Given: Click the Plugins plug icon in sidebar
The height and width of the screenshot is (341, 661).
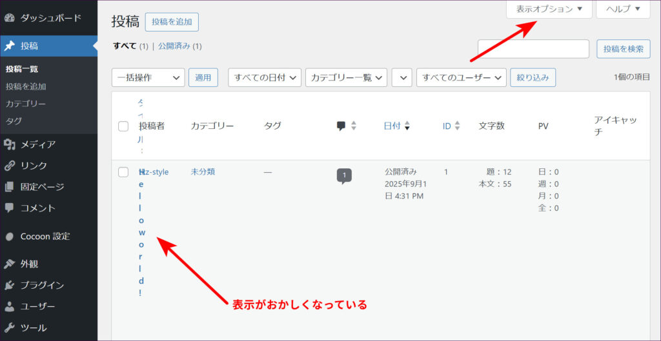Looking at the screenshot, I should pyautogui.click(x=10, y=285).
